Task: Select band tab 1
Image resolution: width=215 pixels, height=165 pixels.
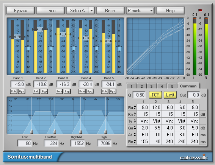Action: [131, 86]
